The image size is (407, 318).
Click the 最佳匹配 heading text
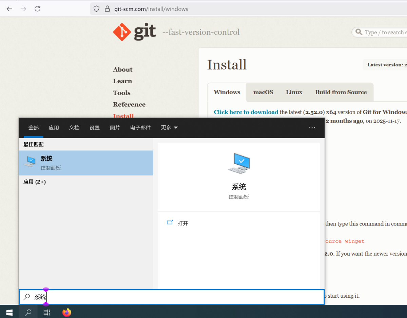34,144
